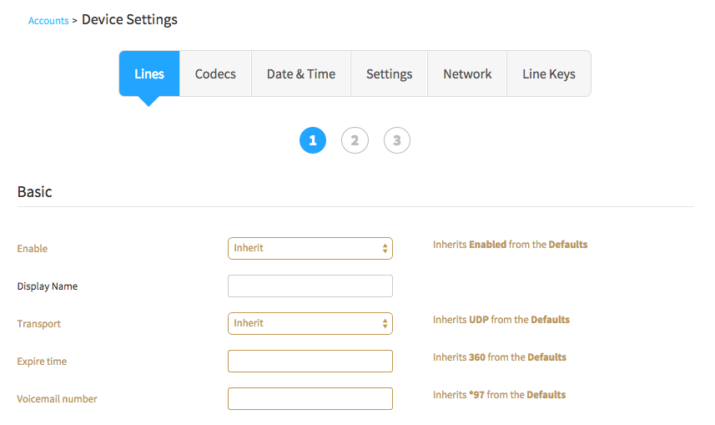
Task: Switch to the Codecs tab
Action: click(x=215, y=73)
